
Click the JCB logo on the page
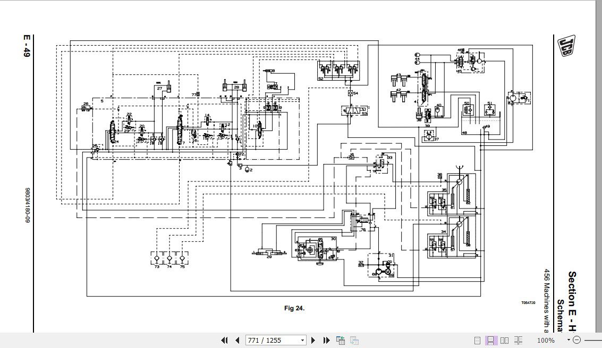[566, 46]
